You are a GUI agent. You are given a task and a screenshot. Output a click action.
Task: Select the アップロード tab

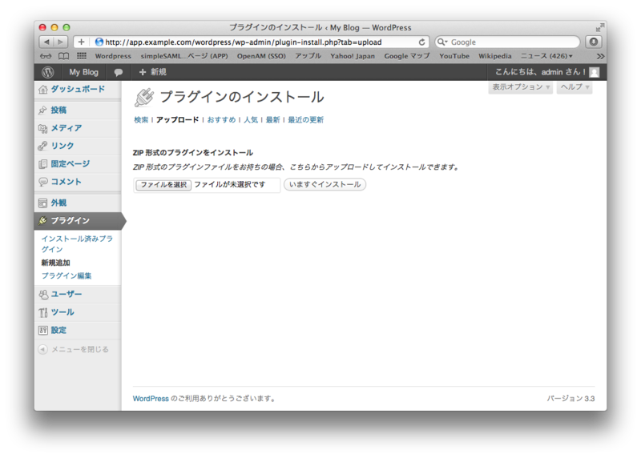[177, 120]
